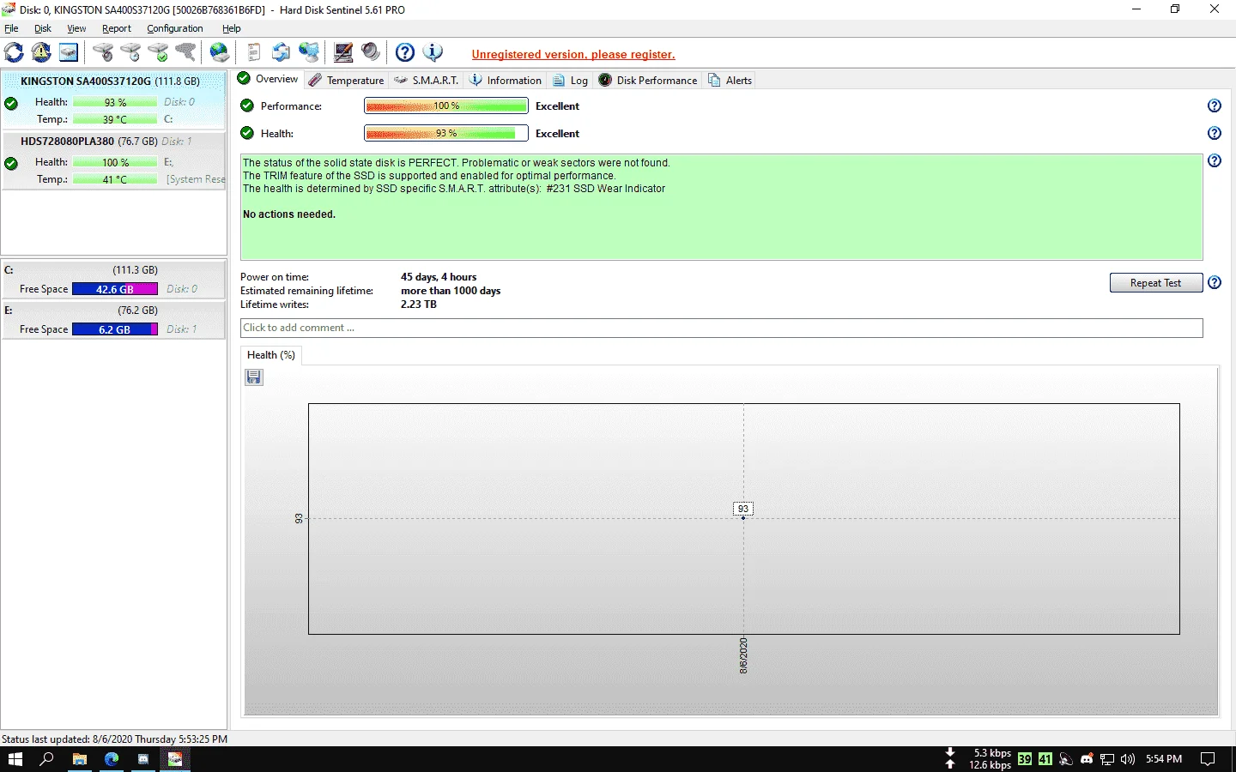Open the View menu
This screenshot has width=1236, height=772.
[76, 28]
